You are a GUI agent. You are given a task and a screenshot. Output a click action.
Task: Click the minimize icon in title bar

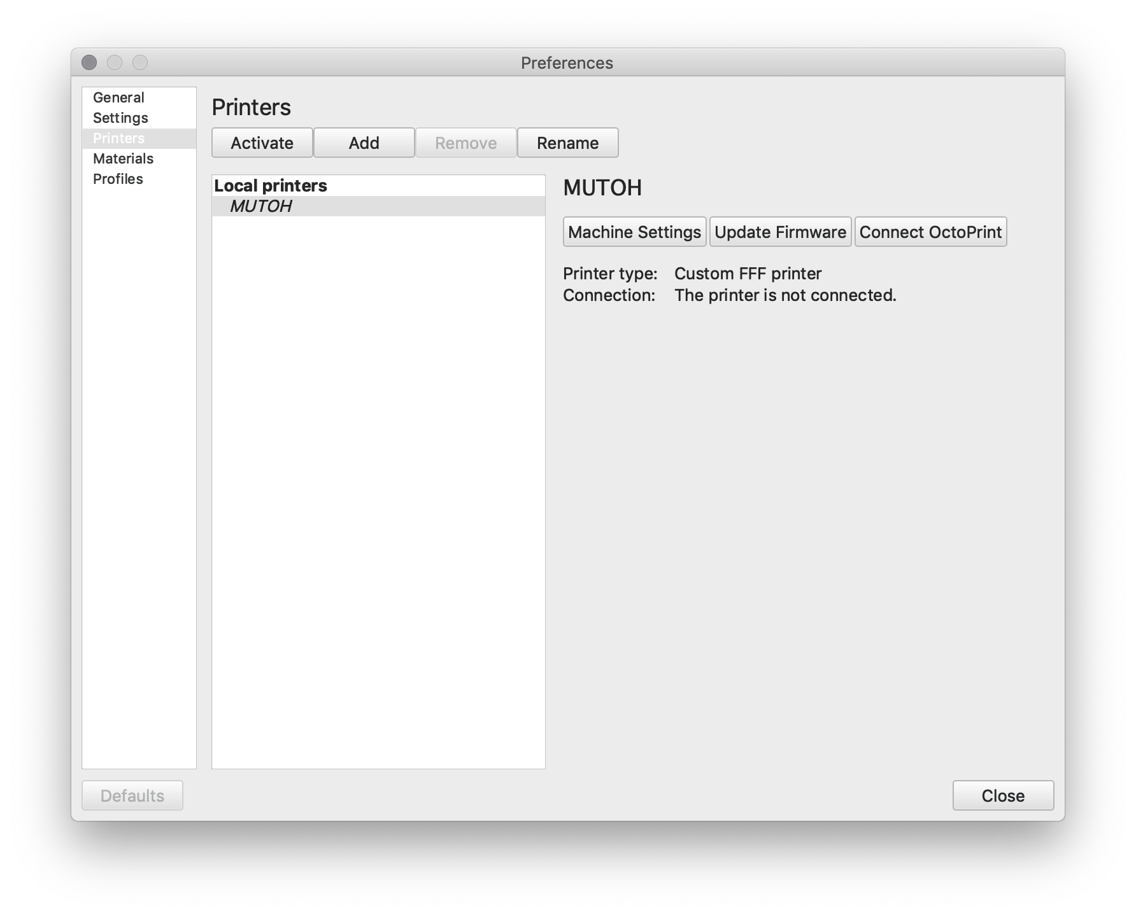[x=115, y=62]
